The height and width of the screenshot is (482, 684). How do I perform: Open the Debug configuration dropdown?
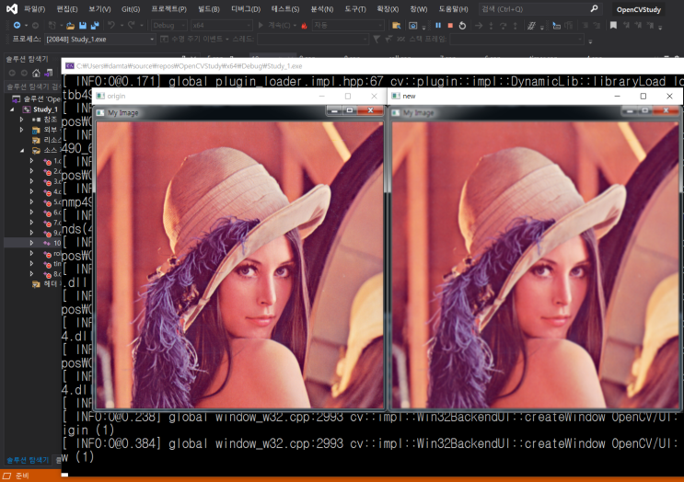coord(169,25)
